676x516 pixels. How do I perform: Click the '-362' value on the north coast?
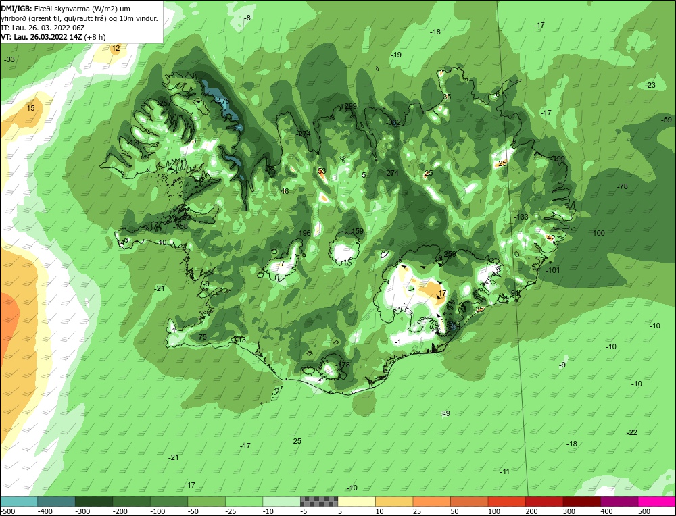(393, 123)
